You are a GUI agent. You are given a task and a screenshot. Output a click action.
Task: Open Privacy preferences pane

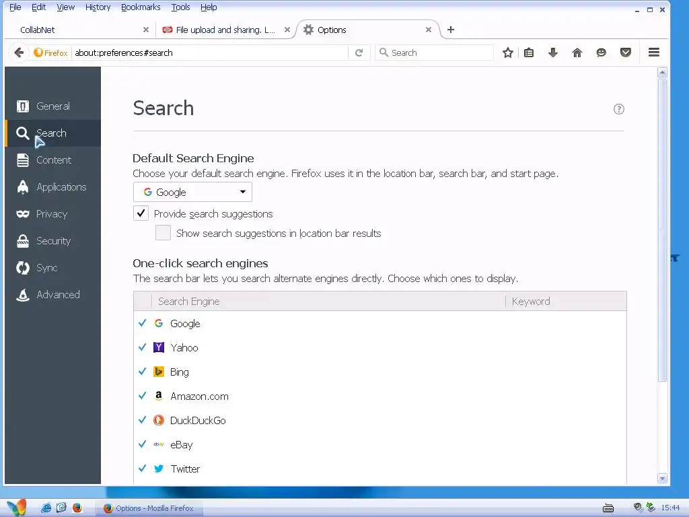[x=52, y=213]
